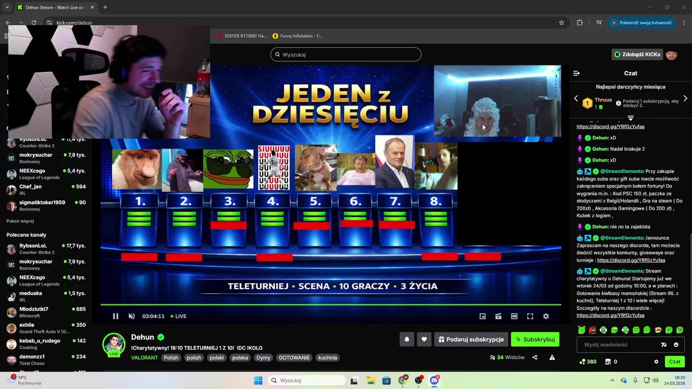Select the GOTOWANIE tag
692x389 pixels.
pos(294,358)
